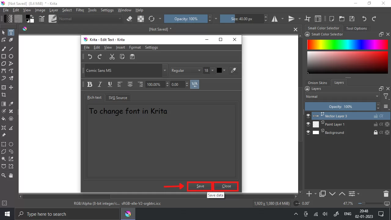Select the Freehand Brush tool
The image size is (391, 220).
tap(4, 49)
